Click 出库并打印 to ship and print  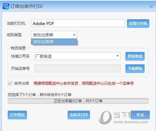coord(79,115)
